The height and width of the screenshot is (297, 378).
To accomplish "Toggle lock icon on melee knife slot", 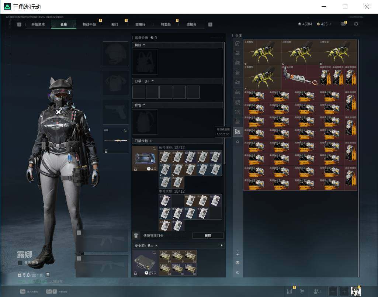I will 106,151.
